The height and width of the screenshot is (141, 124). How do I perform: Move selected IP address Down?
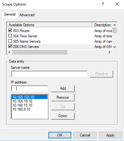click(63, 116)
